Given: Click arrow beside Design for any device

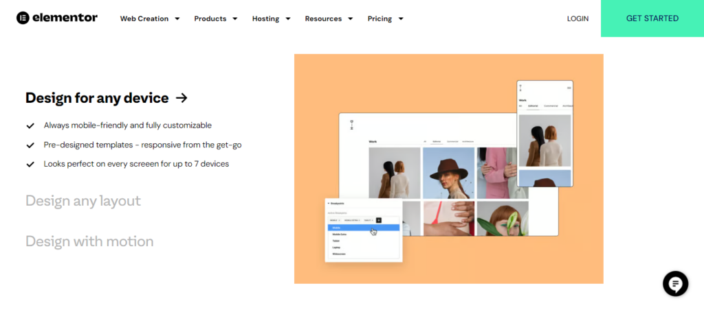Looking at the screenshot, I should point(181,98).
